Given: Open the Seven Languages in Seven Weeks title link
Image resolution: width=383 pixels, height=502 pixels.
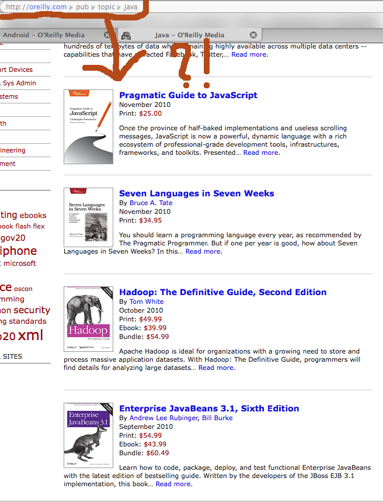Looking at the screenshot, I should [196, 193].
